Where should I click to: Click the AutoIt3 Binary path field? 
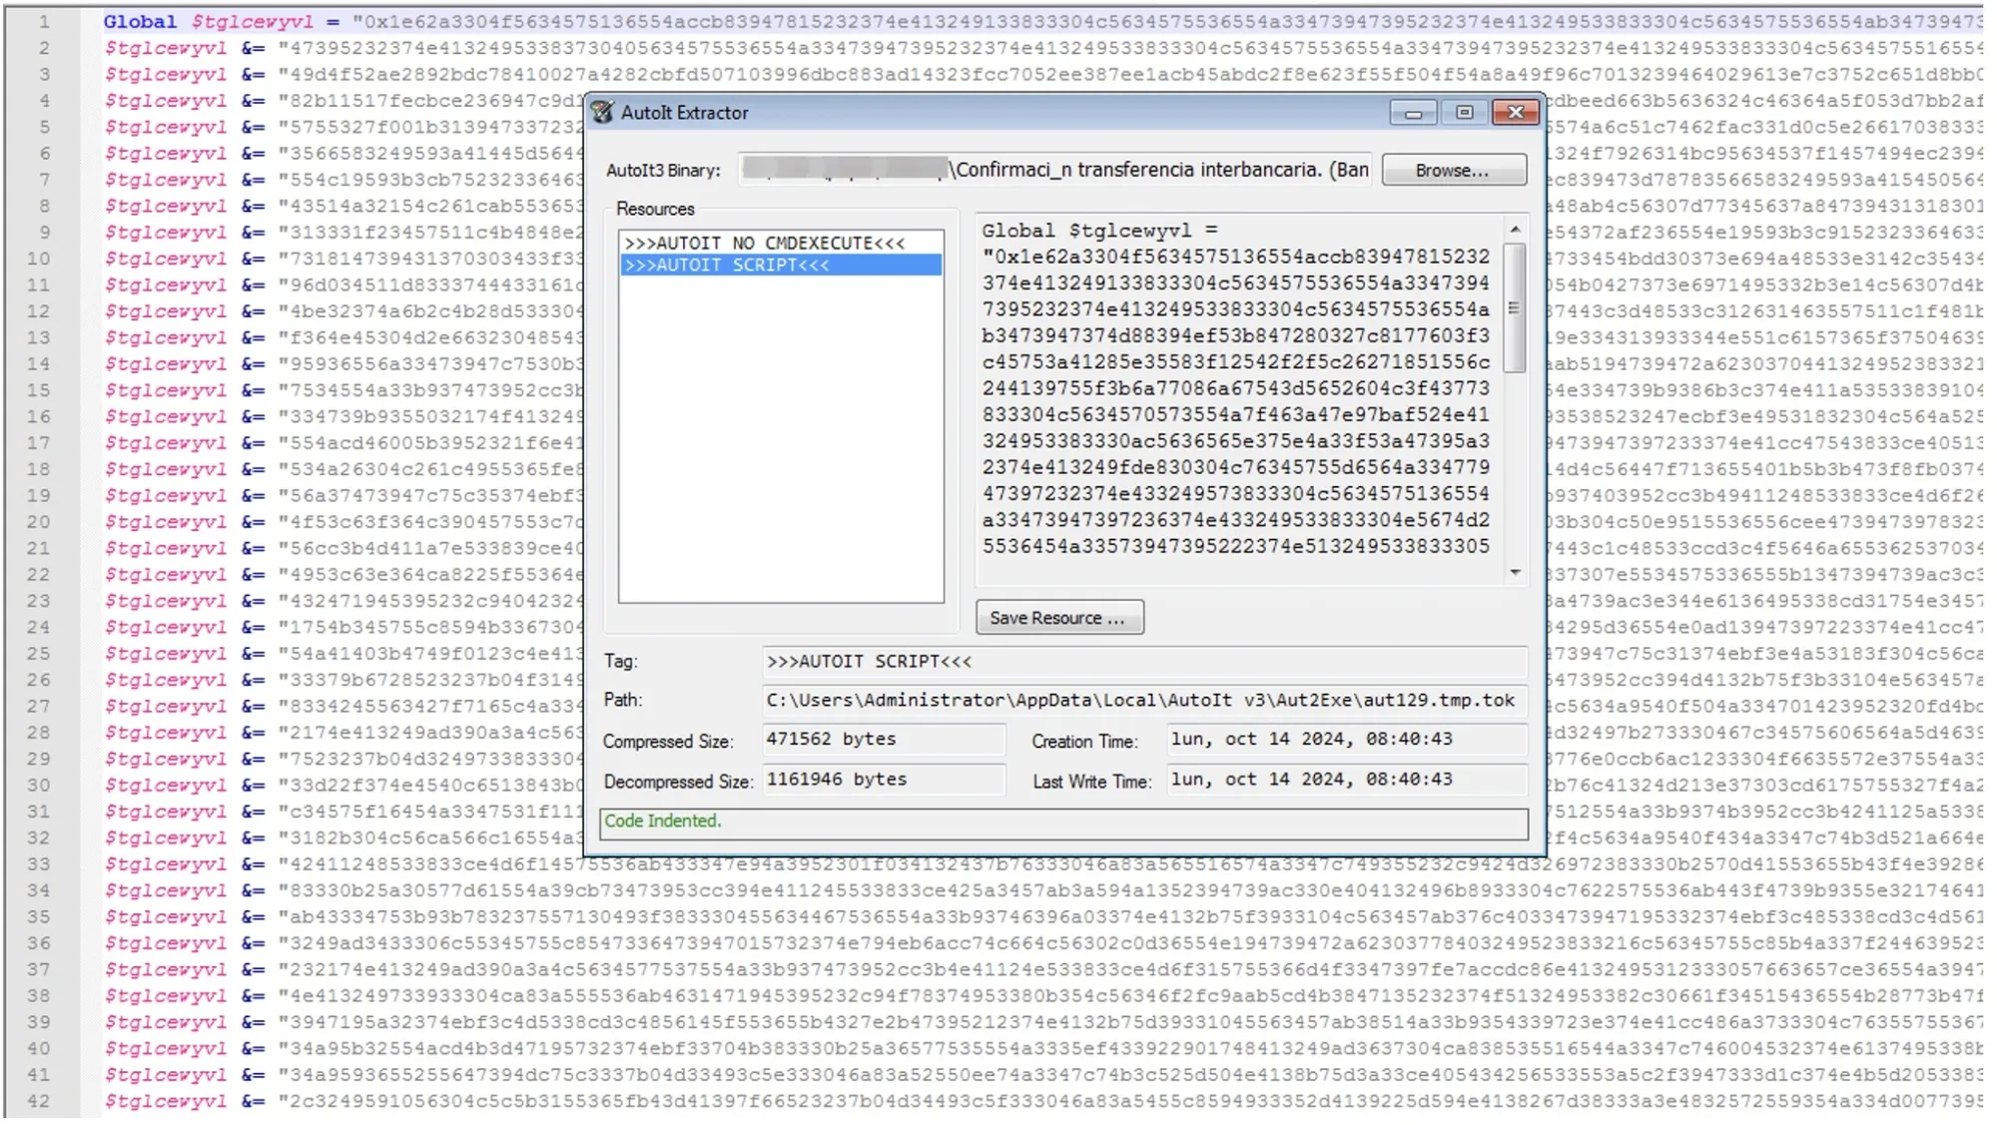click(1055, 170)
